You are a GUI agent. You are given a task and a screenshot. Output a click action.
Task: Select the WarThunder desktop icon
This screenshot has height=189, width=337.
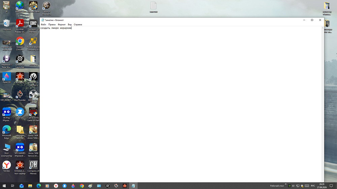[20, 96]
